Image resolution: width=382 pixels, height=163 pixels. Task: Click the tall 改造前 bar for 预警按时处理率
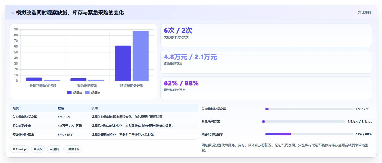coord(123,63)
